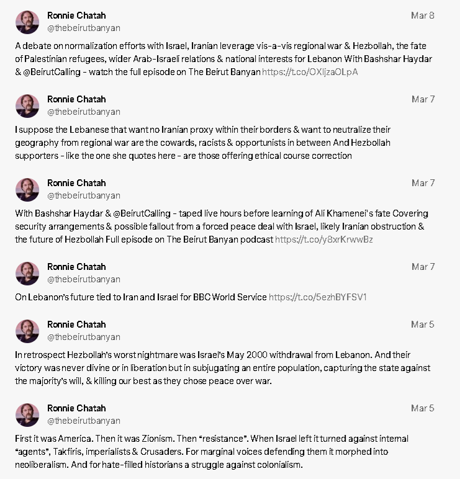Image resolution: width=460 pixels, height=479 pixels.
Task: Click Mar 5 date on the Hezbollah's nightmare tweet
Action: (x=422, y=325)
